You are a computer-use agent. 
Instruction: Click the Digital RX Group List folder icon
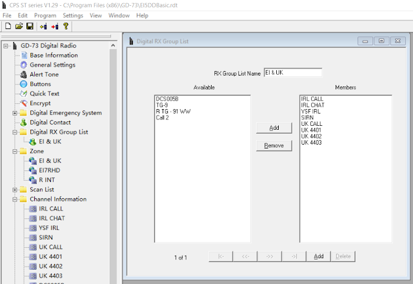[23, 132]
